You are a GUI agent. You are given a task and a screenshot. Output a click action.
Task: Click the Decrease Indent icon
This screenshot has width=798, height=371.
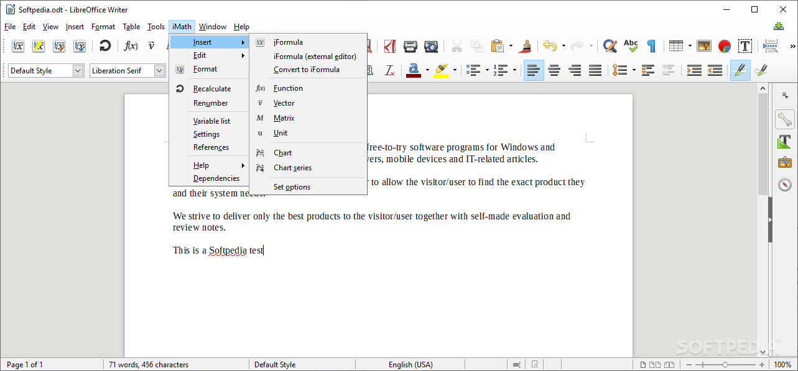[x=715, y=70]
